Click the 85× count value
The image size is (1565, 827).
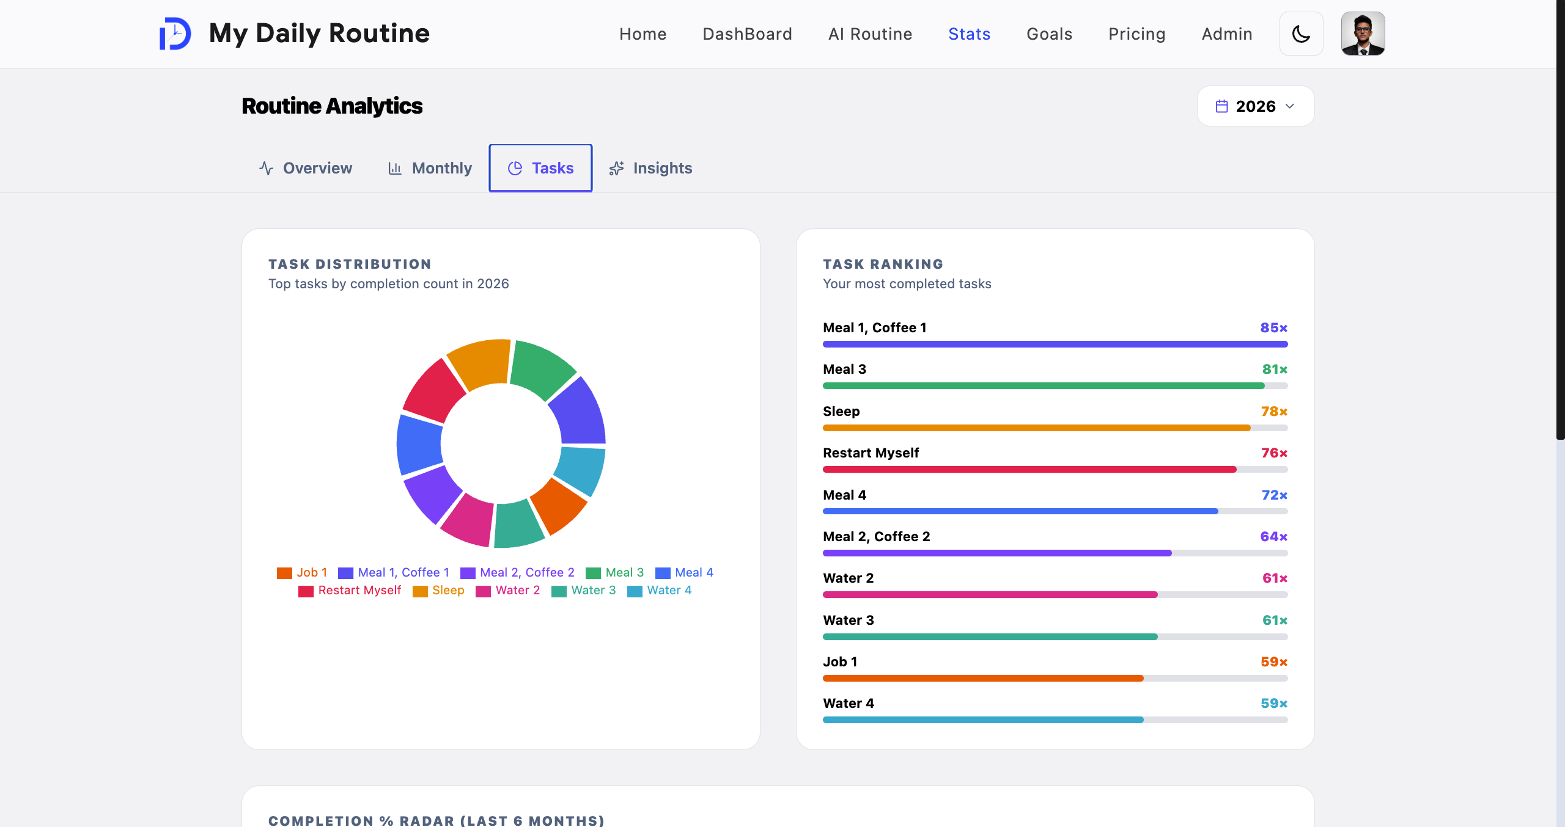[1274, 328]
